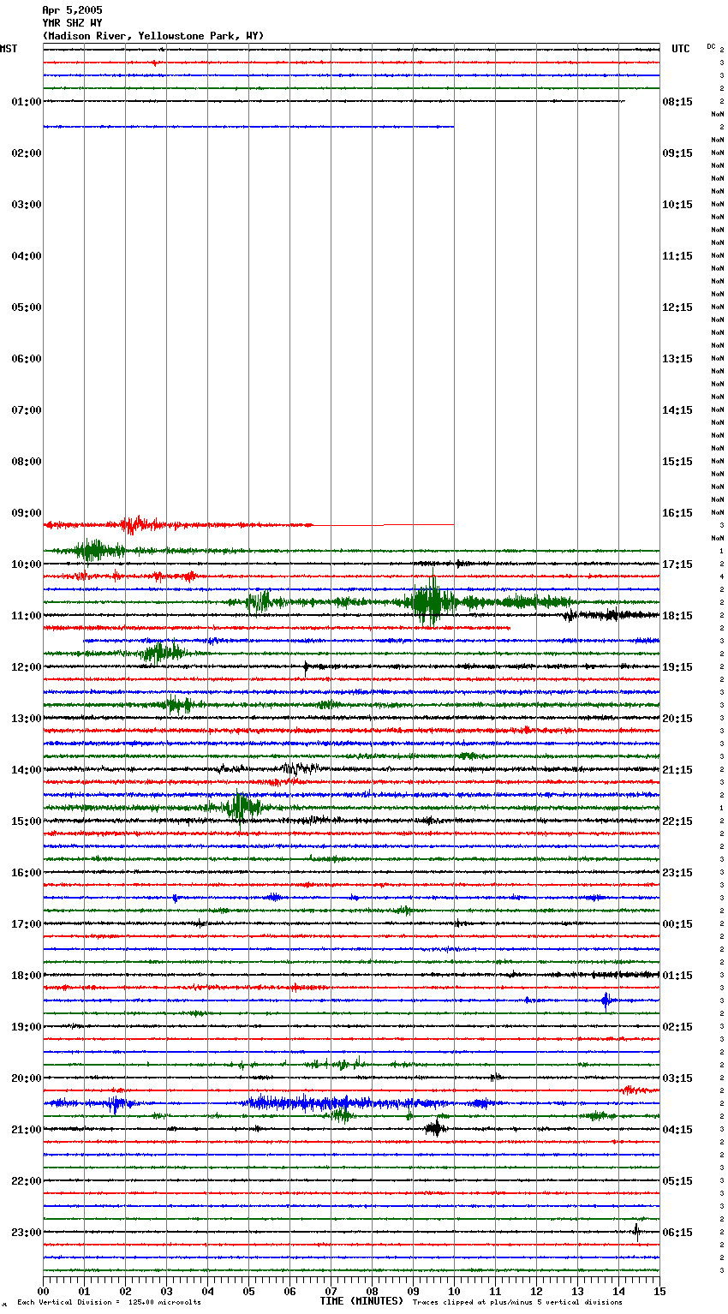This screenshot has height=1314, width=728.
Task: Click the "23:00" MST time label
Action: [x=27, y=1233]
